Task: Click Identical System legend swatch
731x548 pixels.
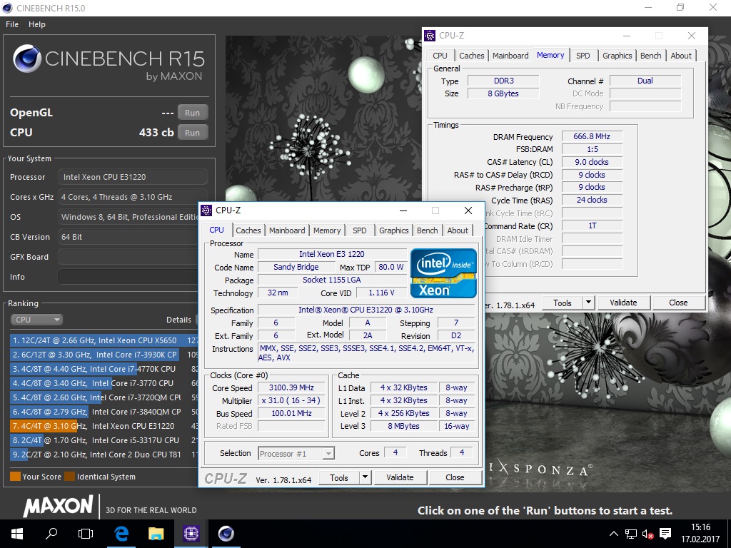Action: pos(69,477)
